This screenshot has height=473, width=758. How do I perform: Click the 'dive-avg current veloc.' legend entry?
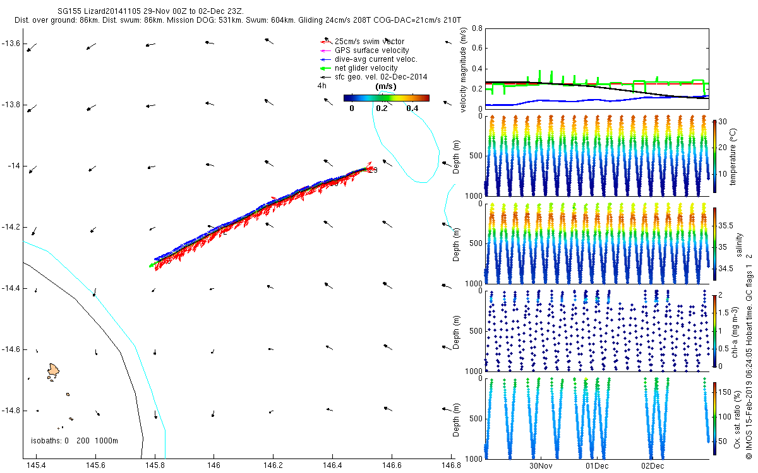click(376, 59)
